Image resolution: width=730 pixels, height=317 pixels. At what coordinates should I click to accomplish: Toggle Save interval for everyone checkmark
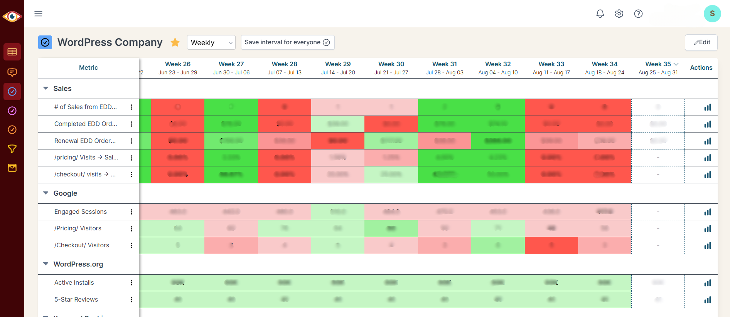pos(326,42)
